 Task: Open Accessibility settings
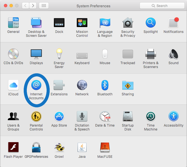click(174, 117)
